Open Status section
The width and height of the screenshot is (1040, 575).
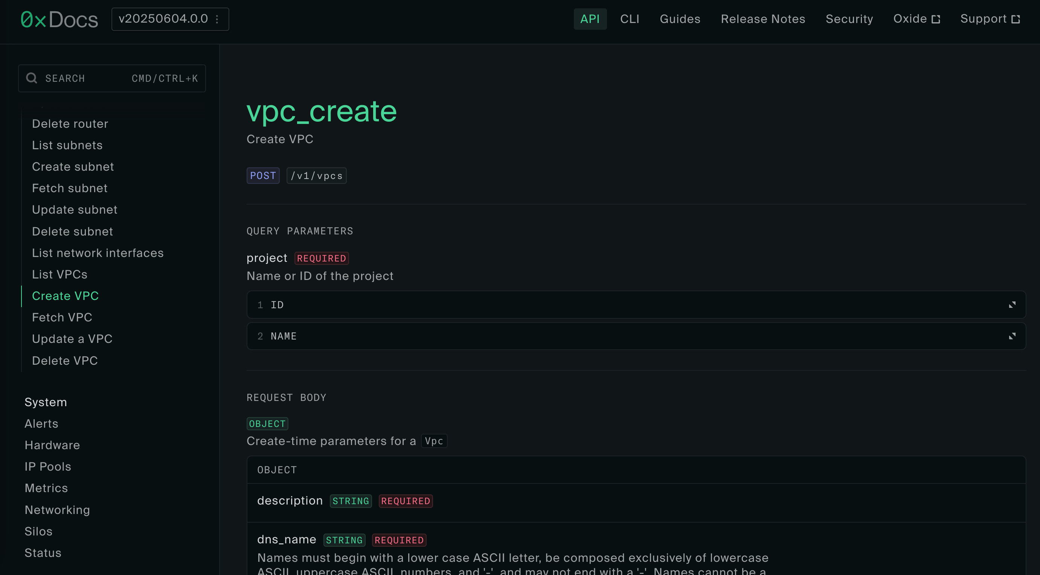[43, 552]
